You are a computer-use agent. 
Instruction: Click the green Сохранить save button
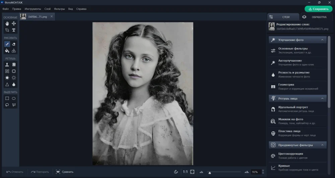[x=319, y=9]
